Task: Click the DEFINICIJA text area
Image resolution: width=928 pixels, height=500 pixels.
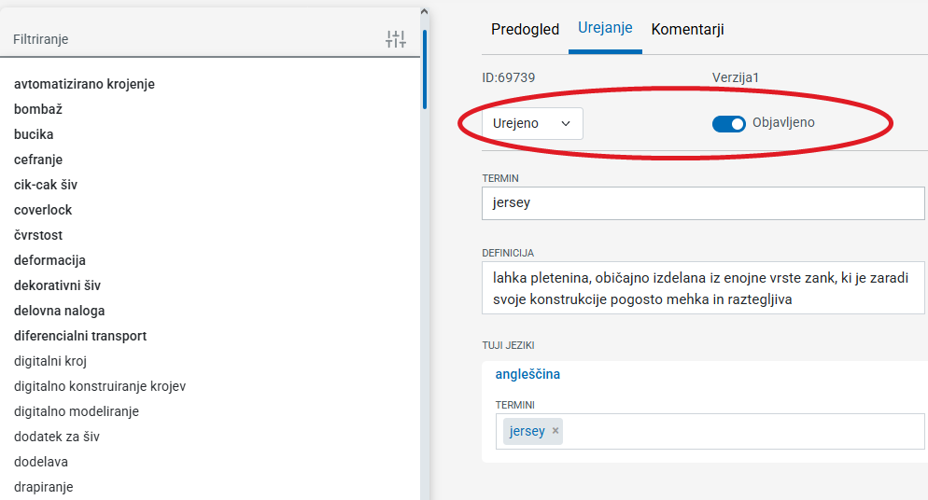Action: tap(703, 288)
